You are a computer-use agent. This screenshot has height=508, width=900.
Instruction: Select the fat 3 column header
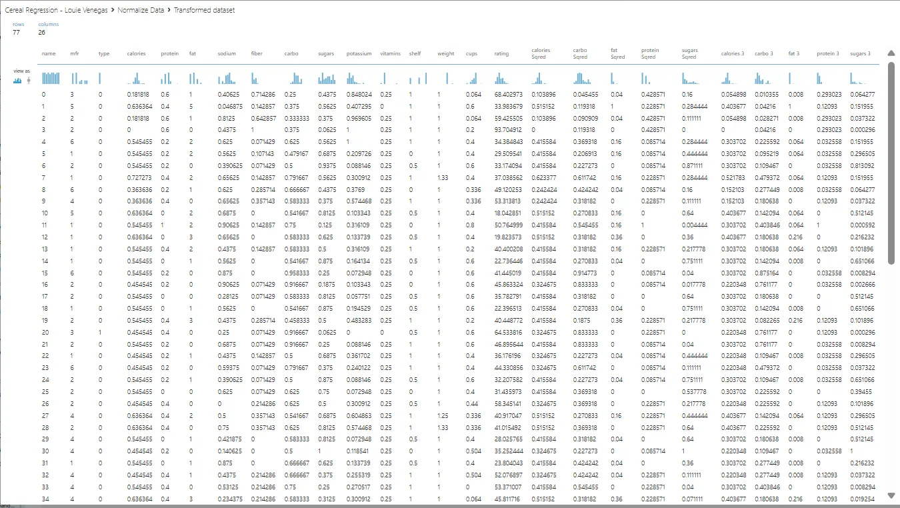[x=794, y=53]
